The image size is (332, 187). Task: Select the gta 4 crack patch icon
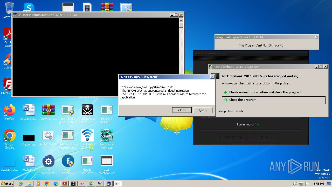pos(68,114)
